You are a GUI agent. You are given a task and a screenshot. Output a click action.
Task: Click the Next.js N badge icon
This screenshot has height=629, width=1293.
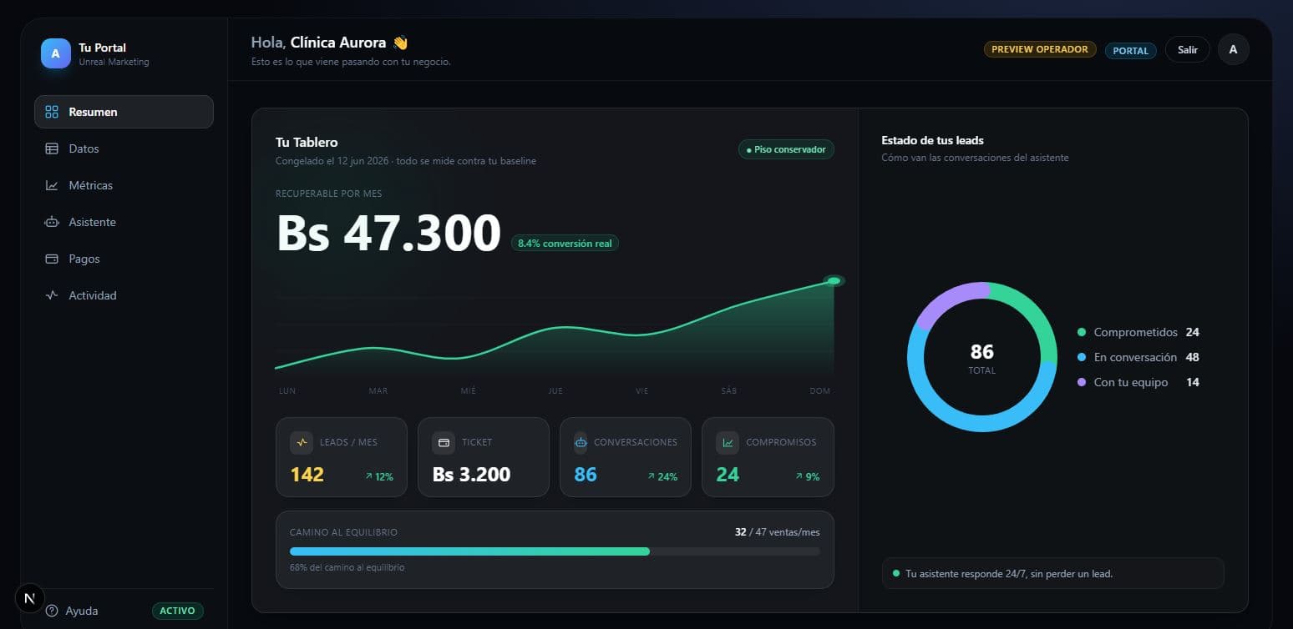[x=30, y=598]
